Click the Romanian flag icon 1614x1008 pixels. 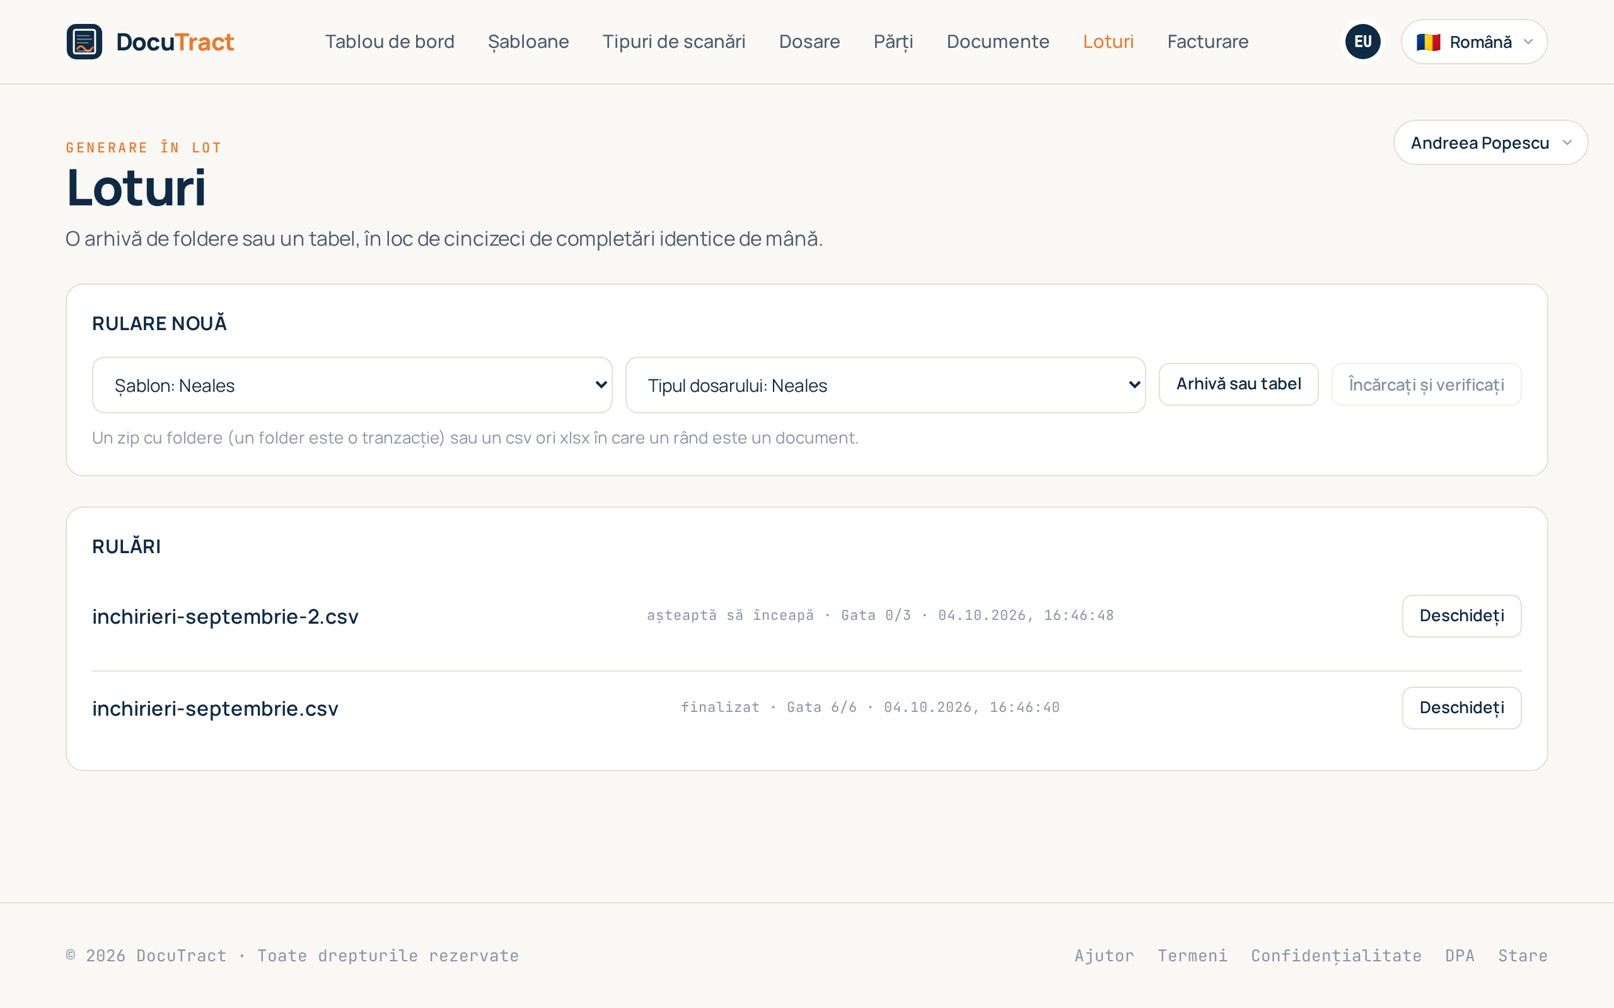point(1428,42)
